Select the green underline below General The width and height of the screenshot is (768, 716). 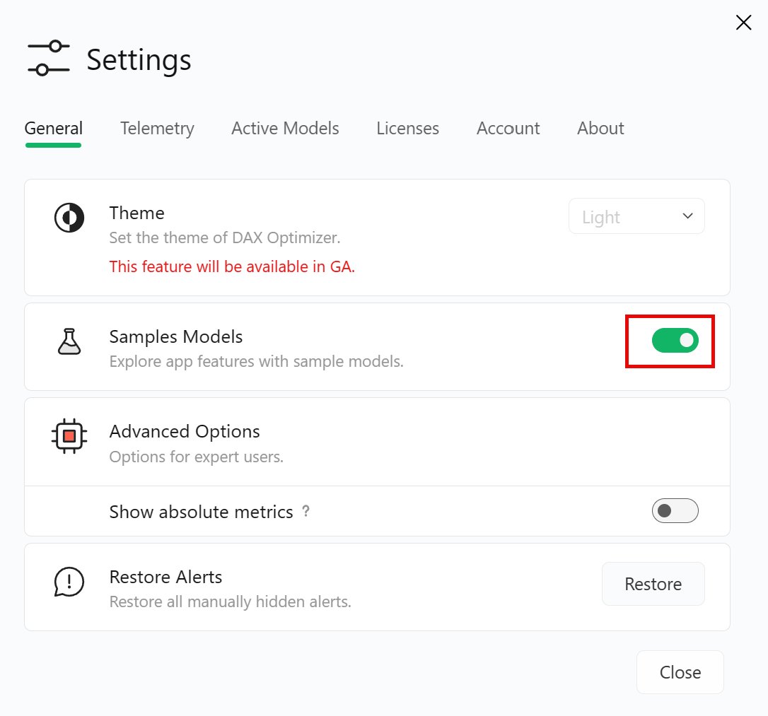pos(53,146)
